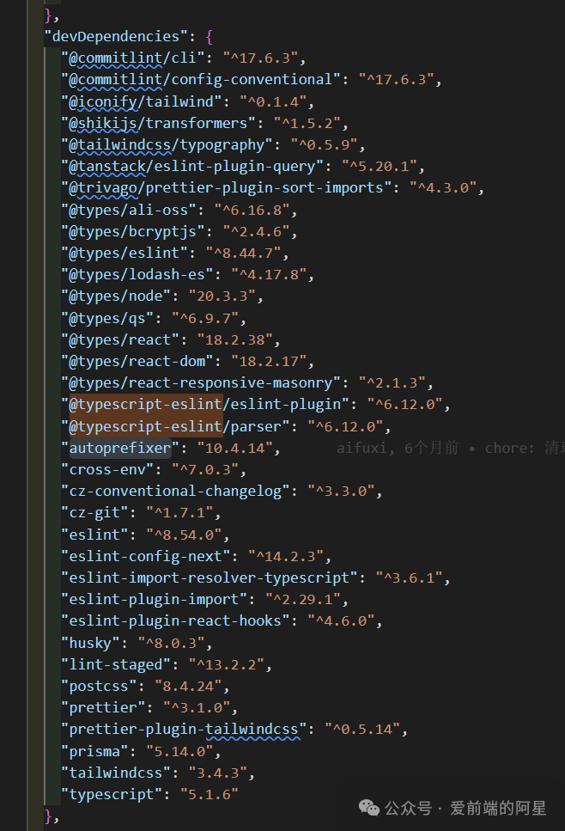Viewport: 565px width, 831px height.
Task: Click the highlighted "autoprefixer" word
Action: (x=120, y=449)
